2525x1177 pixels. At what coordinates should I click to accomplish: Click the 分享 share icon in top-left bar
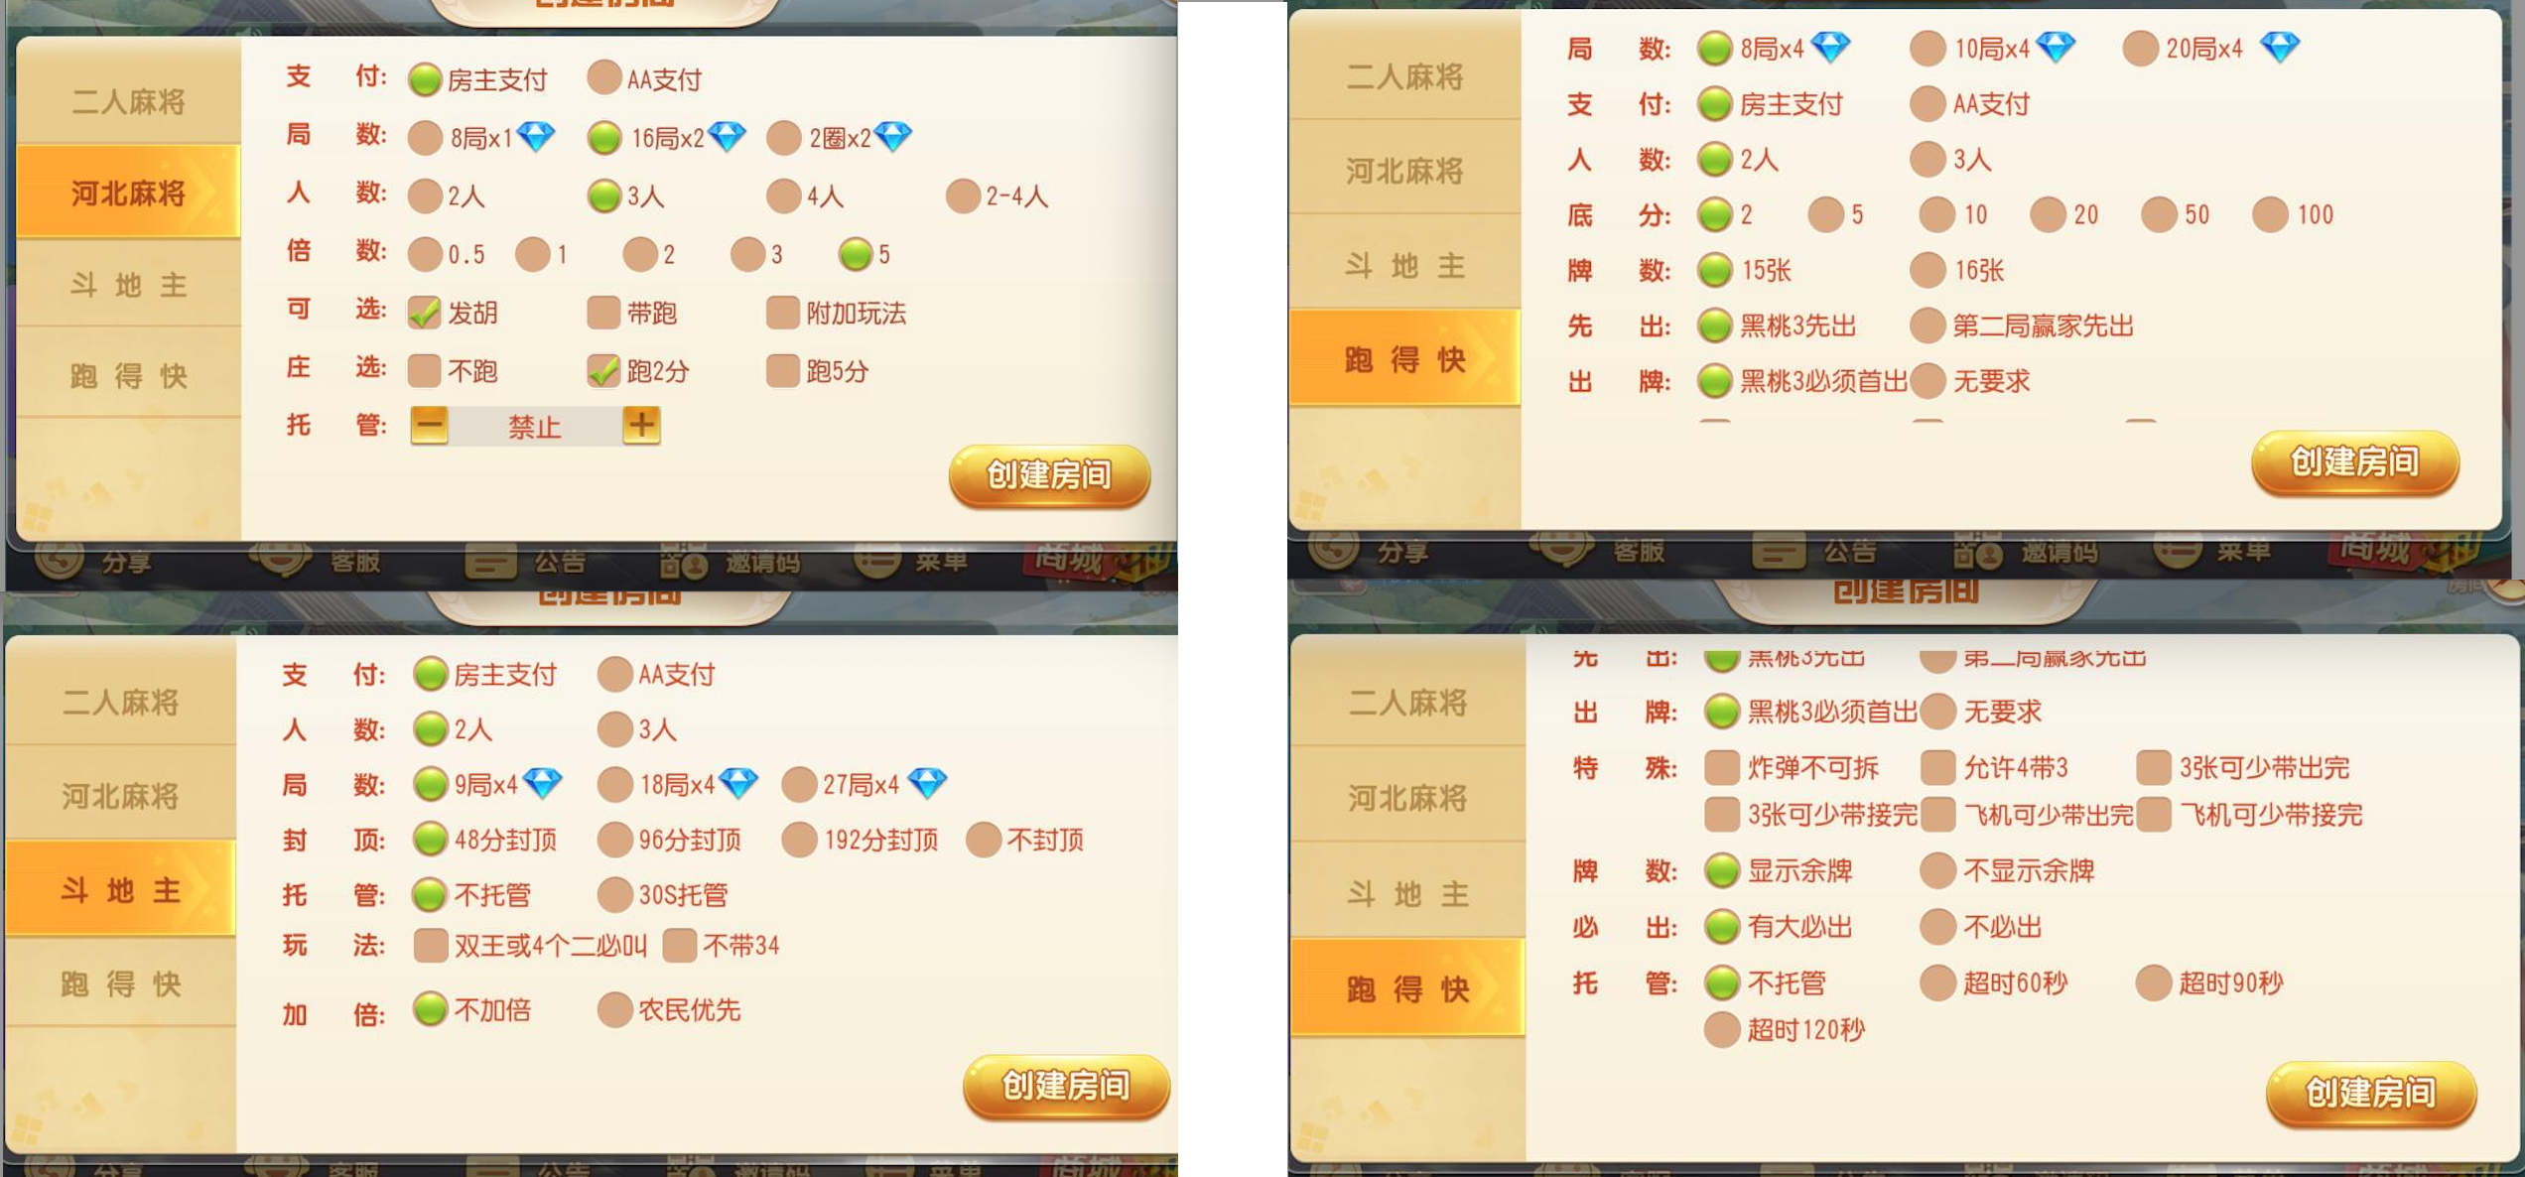[x=60, y=561]
